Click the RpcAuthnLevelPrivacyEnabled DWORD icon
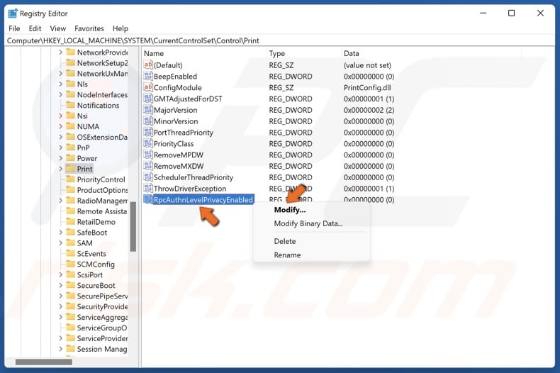This screenshot has width=560, height=373. click(x=148, y=199)
